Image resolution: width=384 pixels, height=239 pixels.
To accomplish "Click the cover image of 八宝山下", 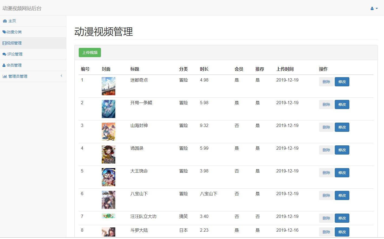I will [x=108, y=200].
